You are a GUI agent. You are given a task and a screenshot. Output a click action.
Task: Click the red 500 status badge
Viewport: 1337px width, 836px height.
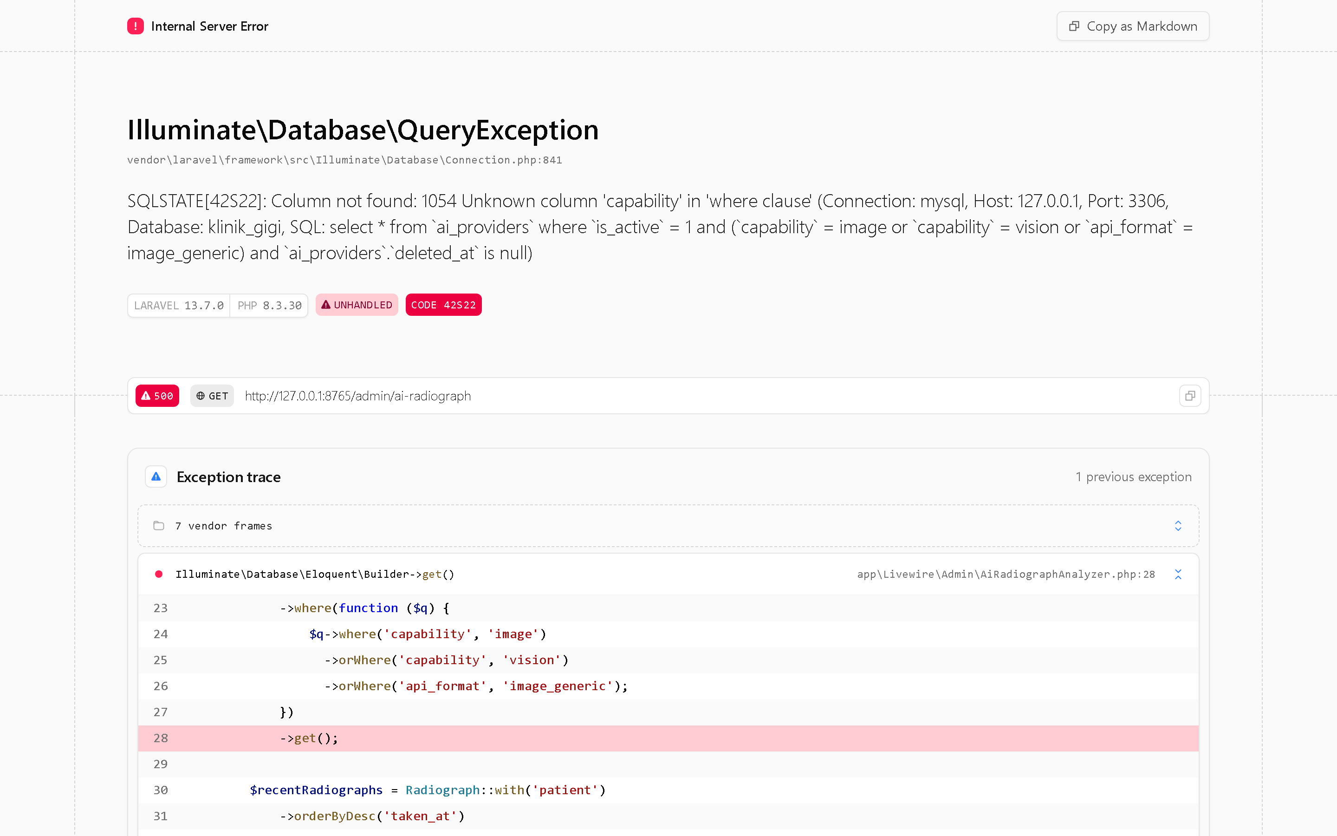point(157,396)
